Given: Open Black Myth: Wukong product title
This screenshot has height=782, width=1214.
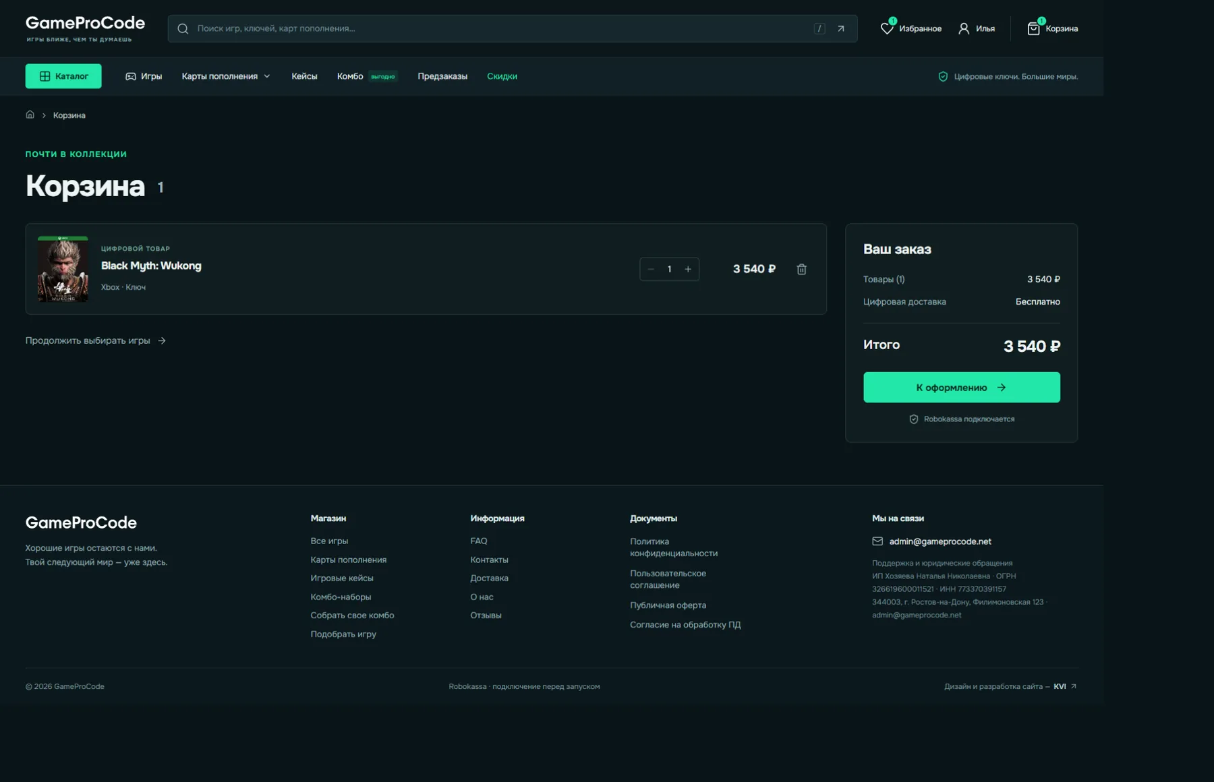Looking at the screenshot, I should 151,266.
